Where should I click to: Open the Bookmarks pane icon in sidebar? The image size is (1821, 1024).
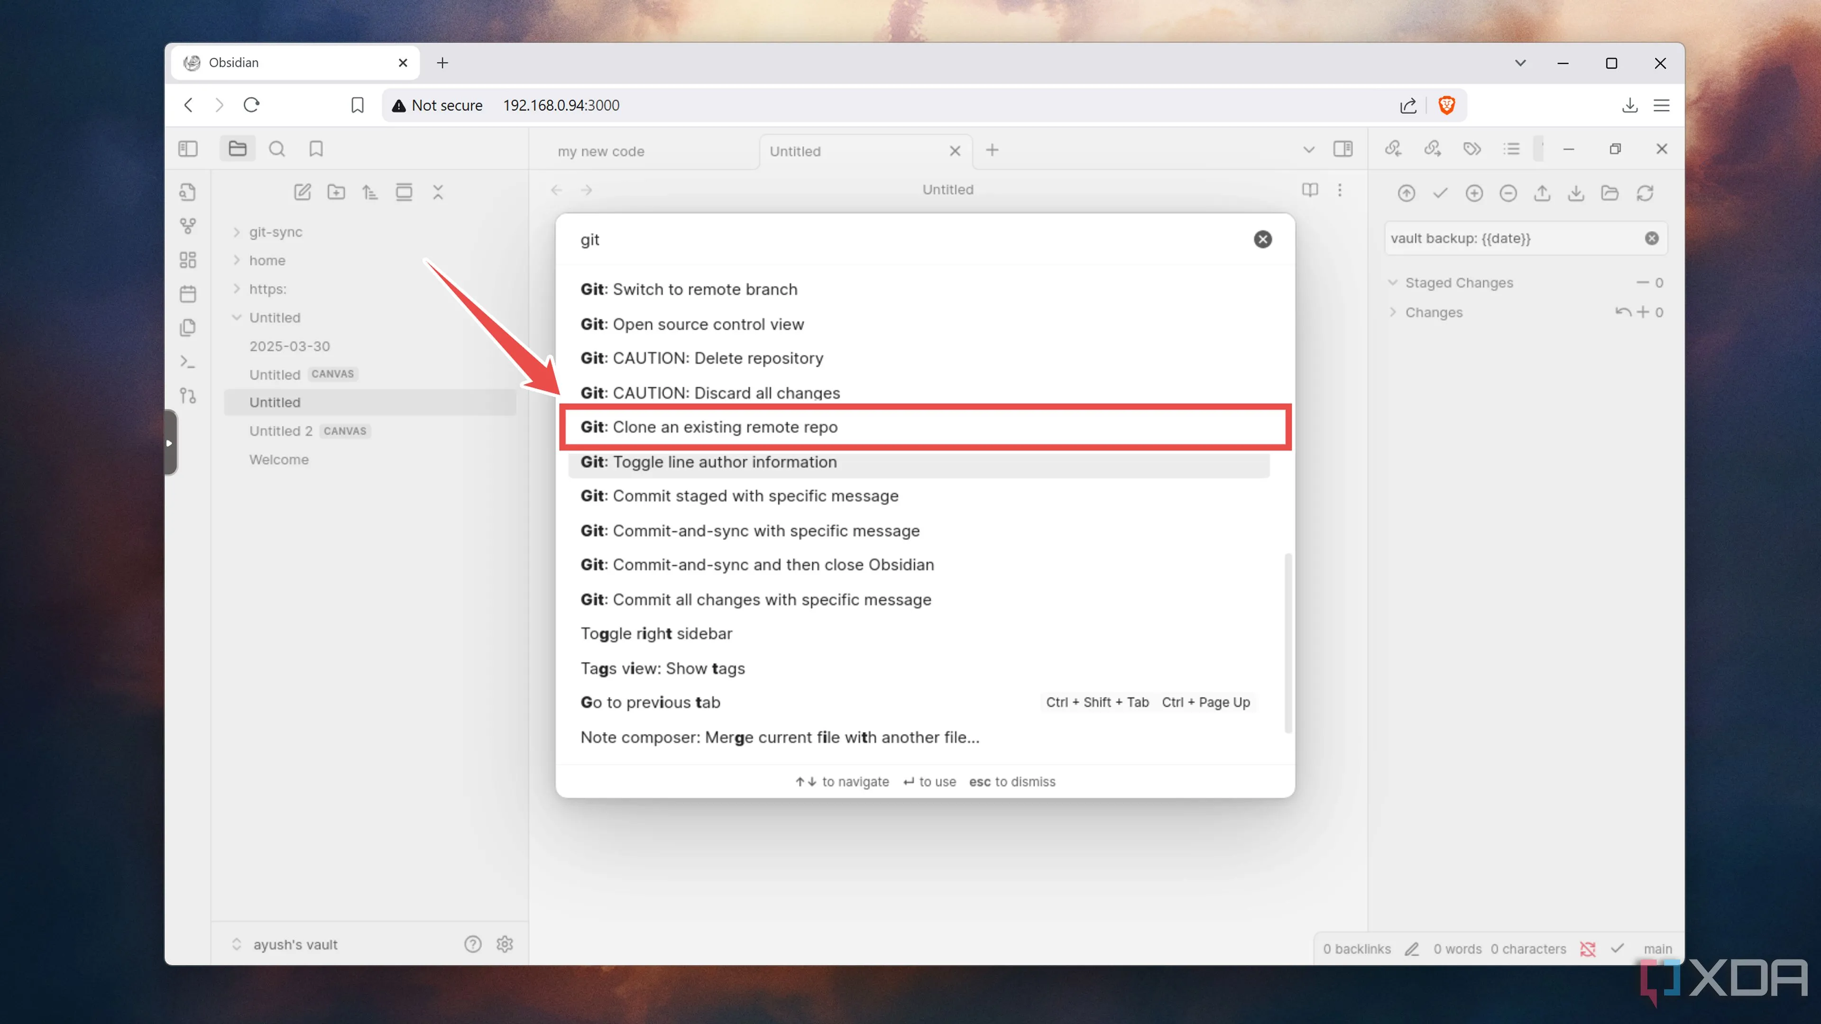point(316,148)
